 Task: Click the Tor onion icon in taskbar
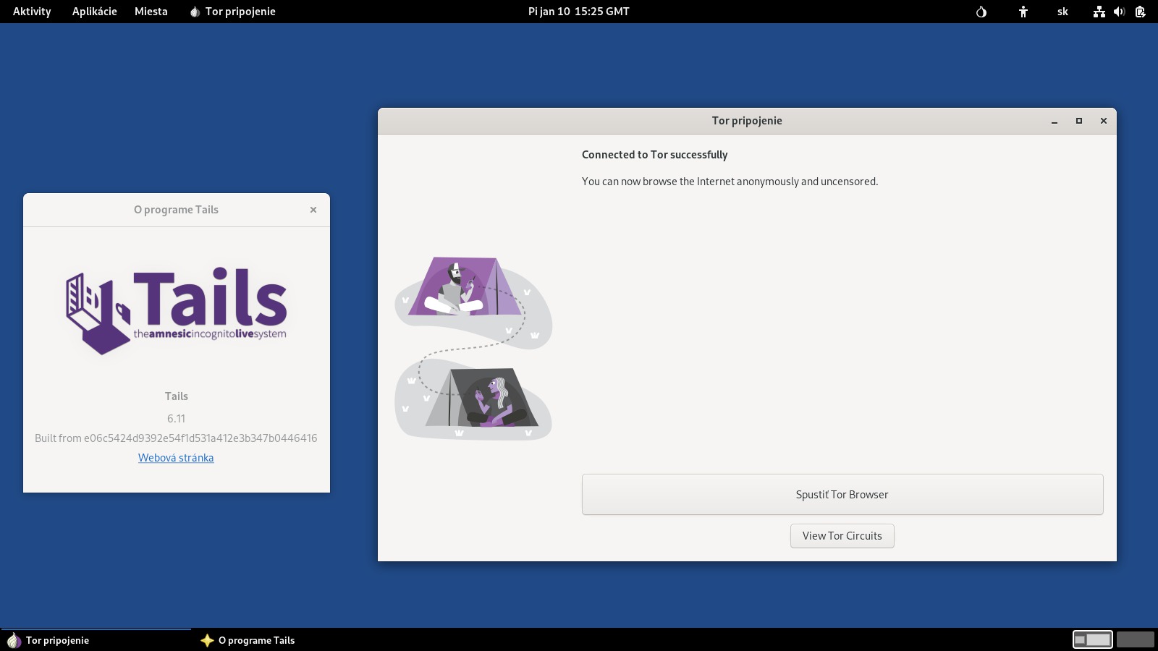click(x=13, y=640)
